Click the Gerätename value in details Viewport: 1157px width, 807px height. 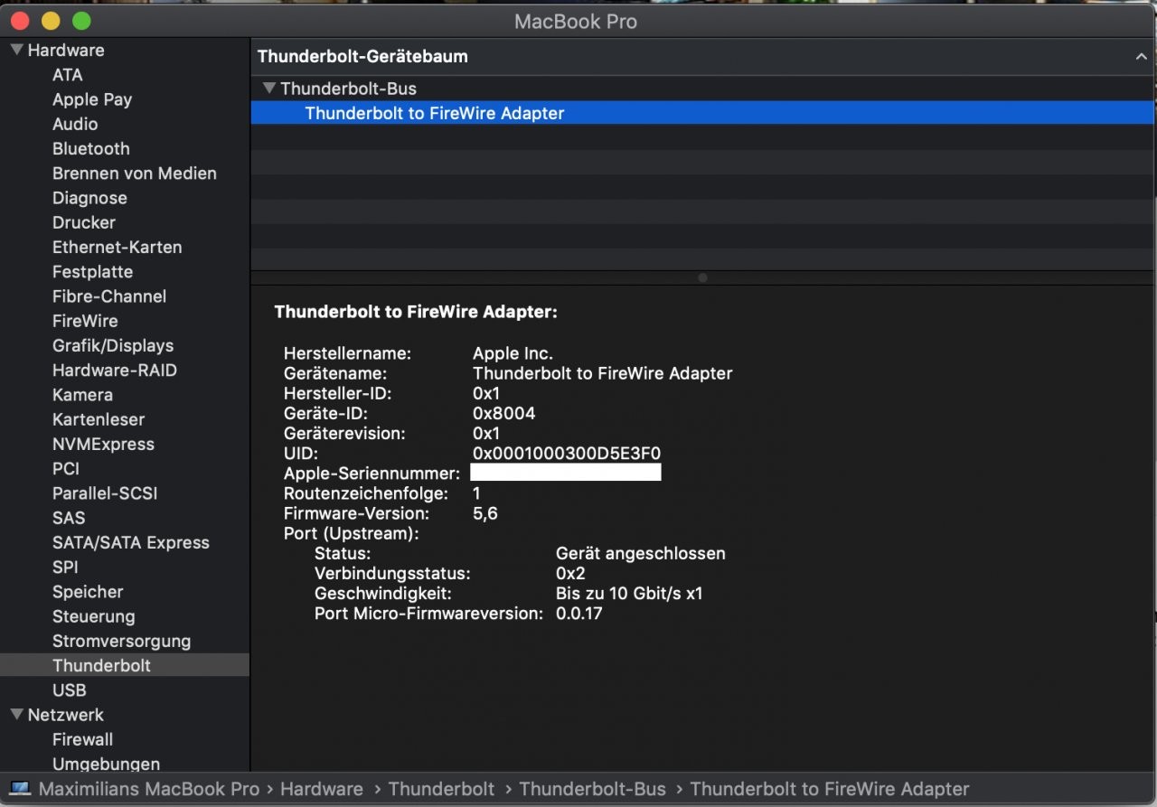[603, 373]
